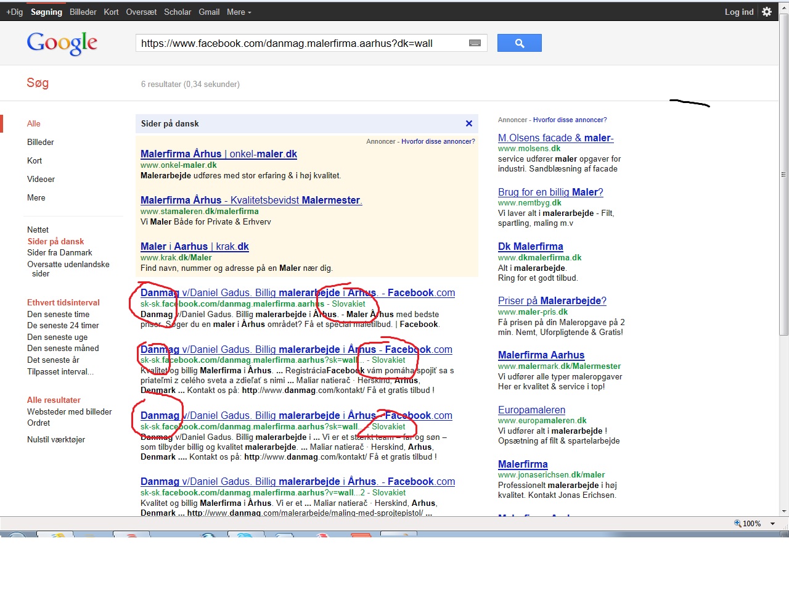Open 'Tilpasset interval...' option

pyautogui.click(x=60, y=371)
